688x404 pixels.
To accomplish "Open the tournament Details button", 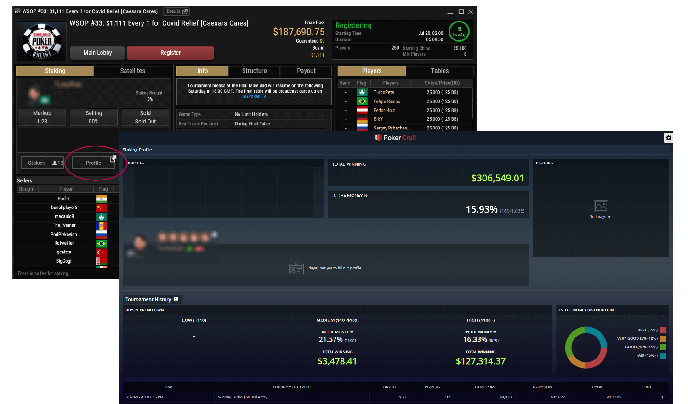I will pyautogui.click(x=176, y=11).
